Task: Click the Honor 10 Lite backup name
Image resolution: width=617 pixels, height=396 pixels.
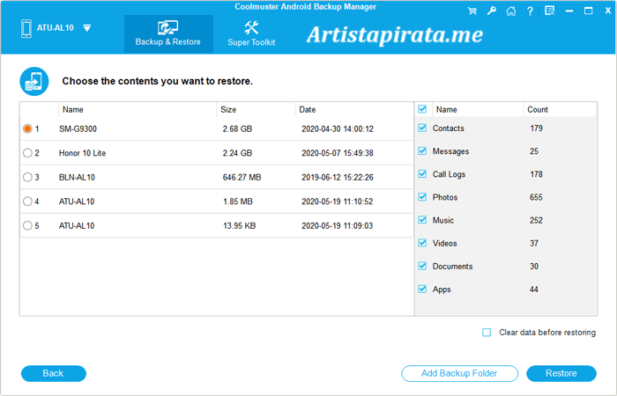Action: point(82,153)
